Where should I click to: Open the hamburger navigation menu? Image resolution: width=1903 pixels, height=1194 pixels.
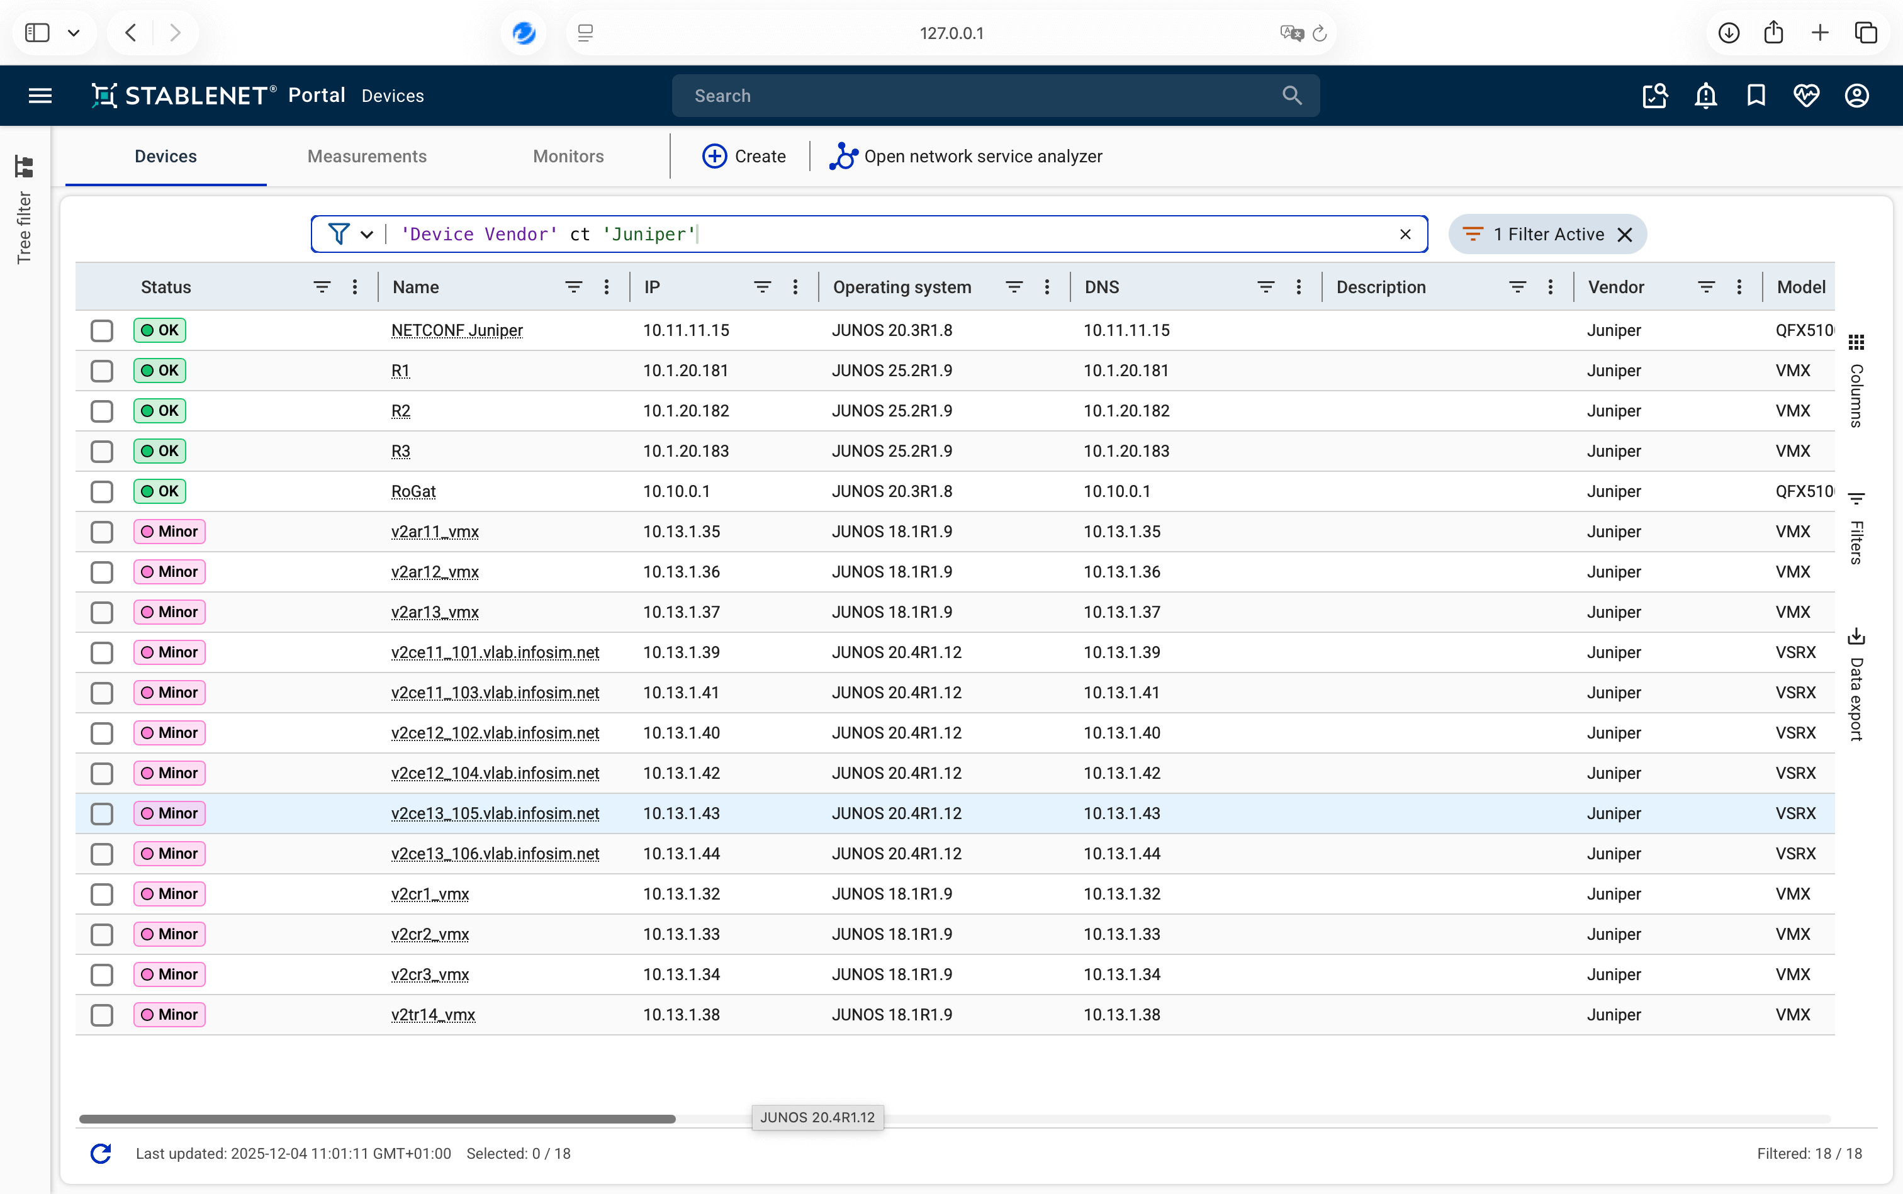tap(40, 96)
